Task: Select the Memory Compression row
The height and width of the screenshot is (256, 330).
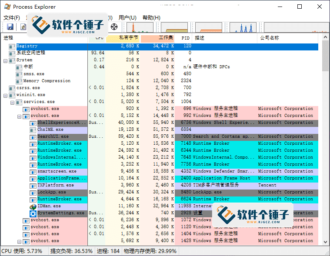Action: coord(160,81)
